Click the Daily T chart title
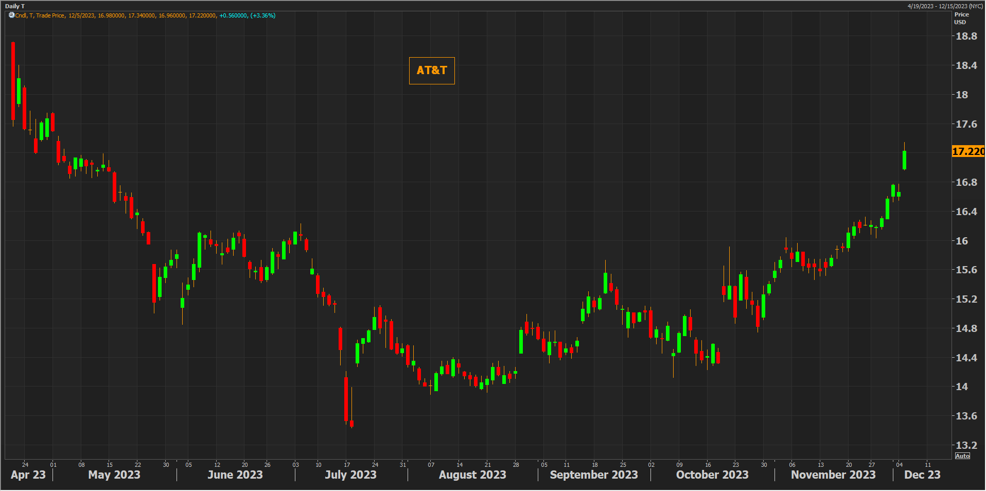The image size is (986, 491). 15,6
